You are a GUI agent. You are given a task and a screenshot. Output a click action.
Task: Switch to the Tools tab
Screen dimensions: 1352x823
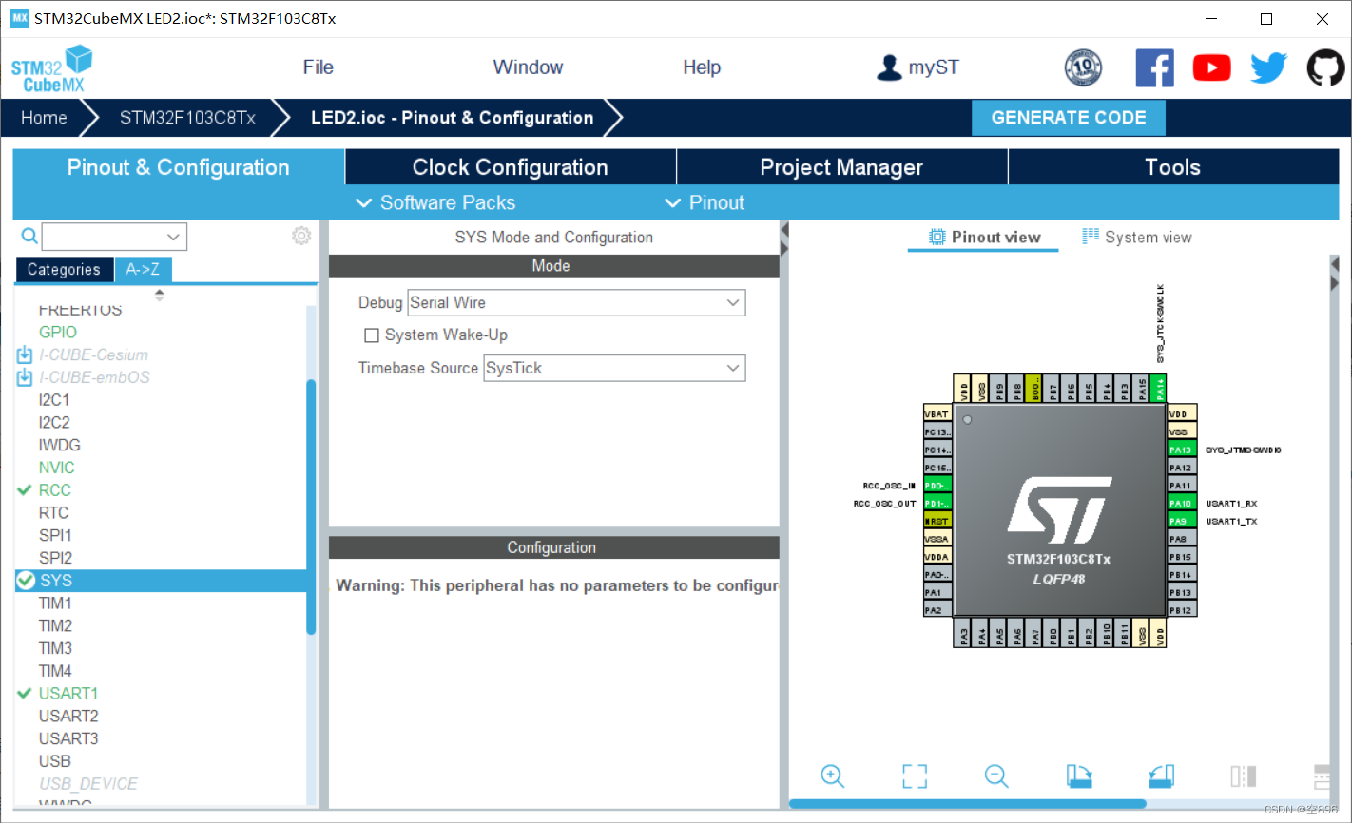coord(1173,167)
